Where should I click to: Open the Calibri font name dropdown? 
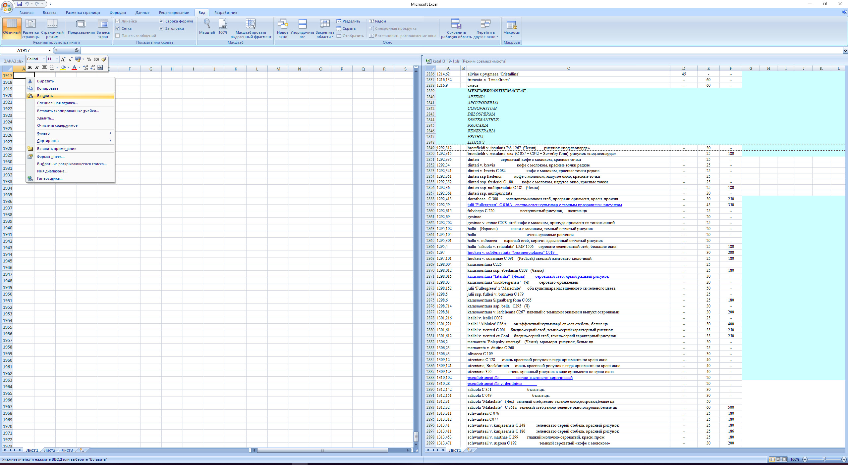coord(44,59)
